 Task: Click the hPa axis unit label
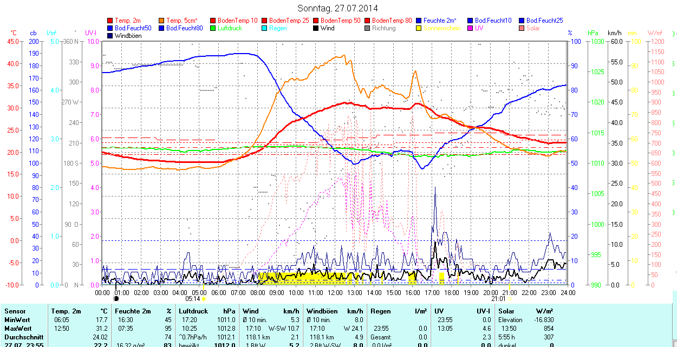coord(593,33)
